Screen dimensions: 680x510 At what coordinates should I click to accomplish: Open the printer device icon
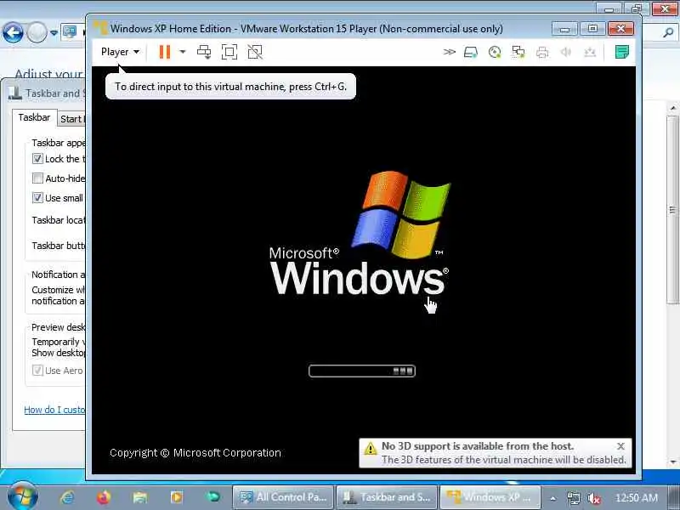pyautogui.click(x=542, y=53)
